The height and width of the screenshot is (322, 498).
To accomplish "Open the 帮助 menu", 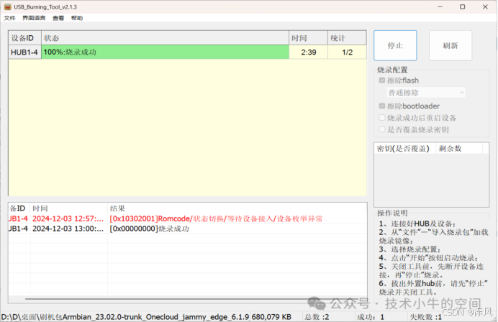I will [x=77, y=18].
